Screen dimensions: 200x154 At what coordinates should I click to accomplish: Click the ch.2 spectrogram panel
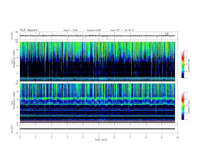click(x=97, y=103)
